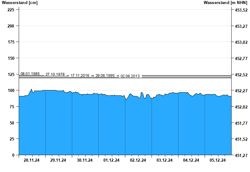Screen dimensions: 250x172
Task: Click the 30.11.24 date label
Action: click(85, 160)
